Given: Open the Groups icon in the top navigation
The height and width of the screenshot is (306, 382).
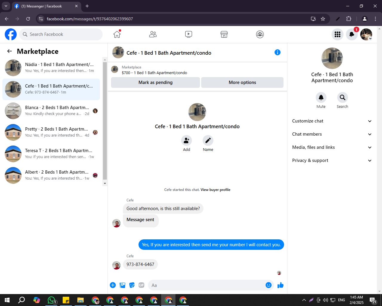Looking at the screenshot, I should 260,34.
